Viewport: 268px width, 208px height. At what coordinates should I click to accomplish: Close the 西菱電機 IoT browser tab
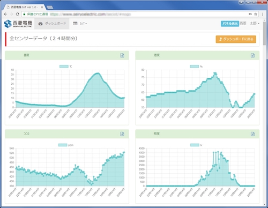42,7
